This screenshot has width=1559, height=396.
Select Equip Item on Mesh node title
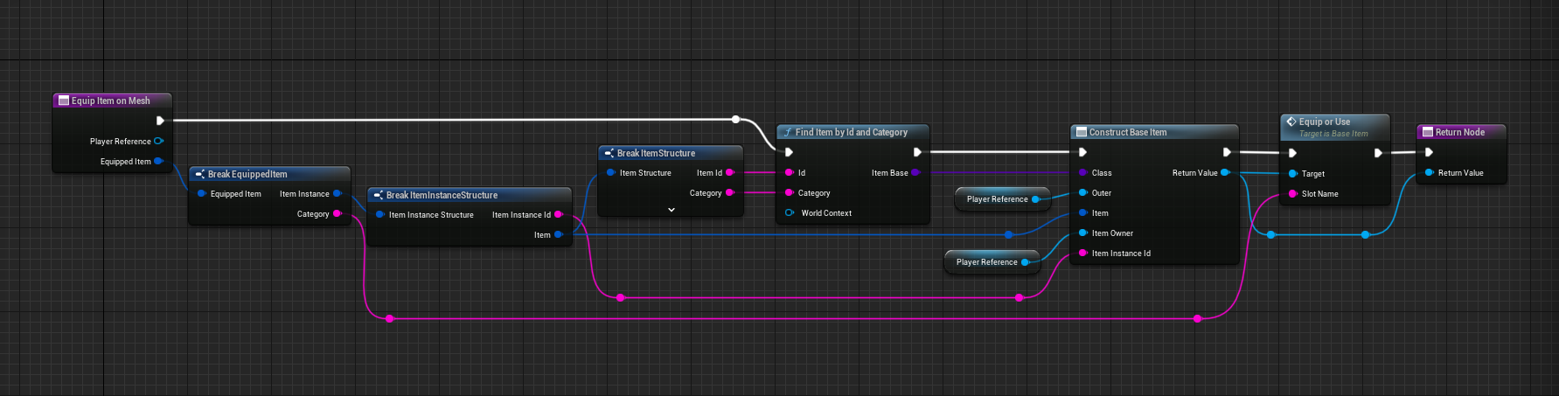[112, 101]
